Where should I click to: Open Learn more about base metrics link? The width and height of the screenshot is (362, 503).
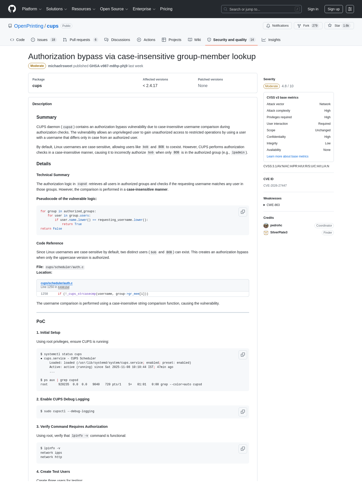pyautogui.click(x=288, y=156)
